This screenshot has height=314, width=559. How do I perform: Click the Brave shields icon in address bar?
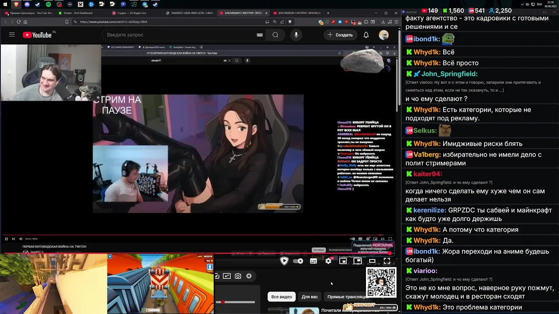click(290, 22)
